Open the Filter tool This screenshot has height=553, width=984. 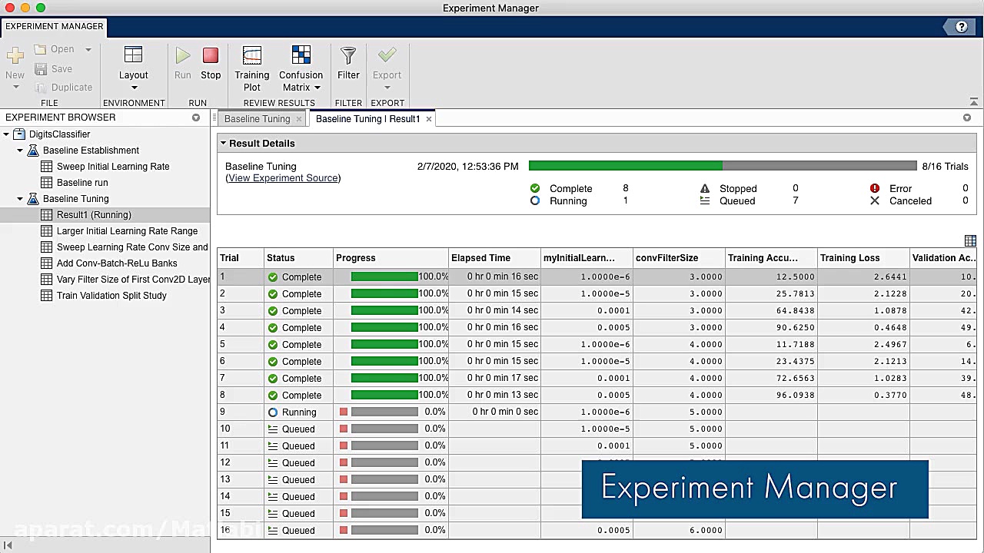click(348, 56)
